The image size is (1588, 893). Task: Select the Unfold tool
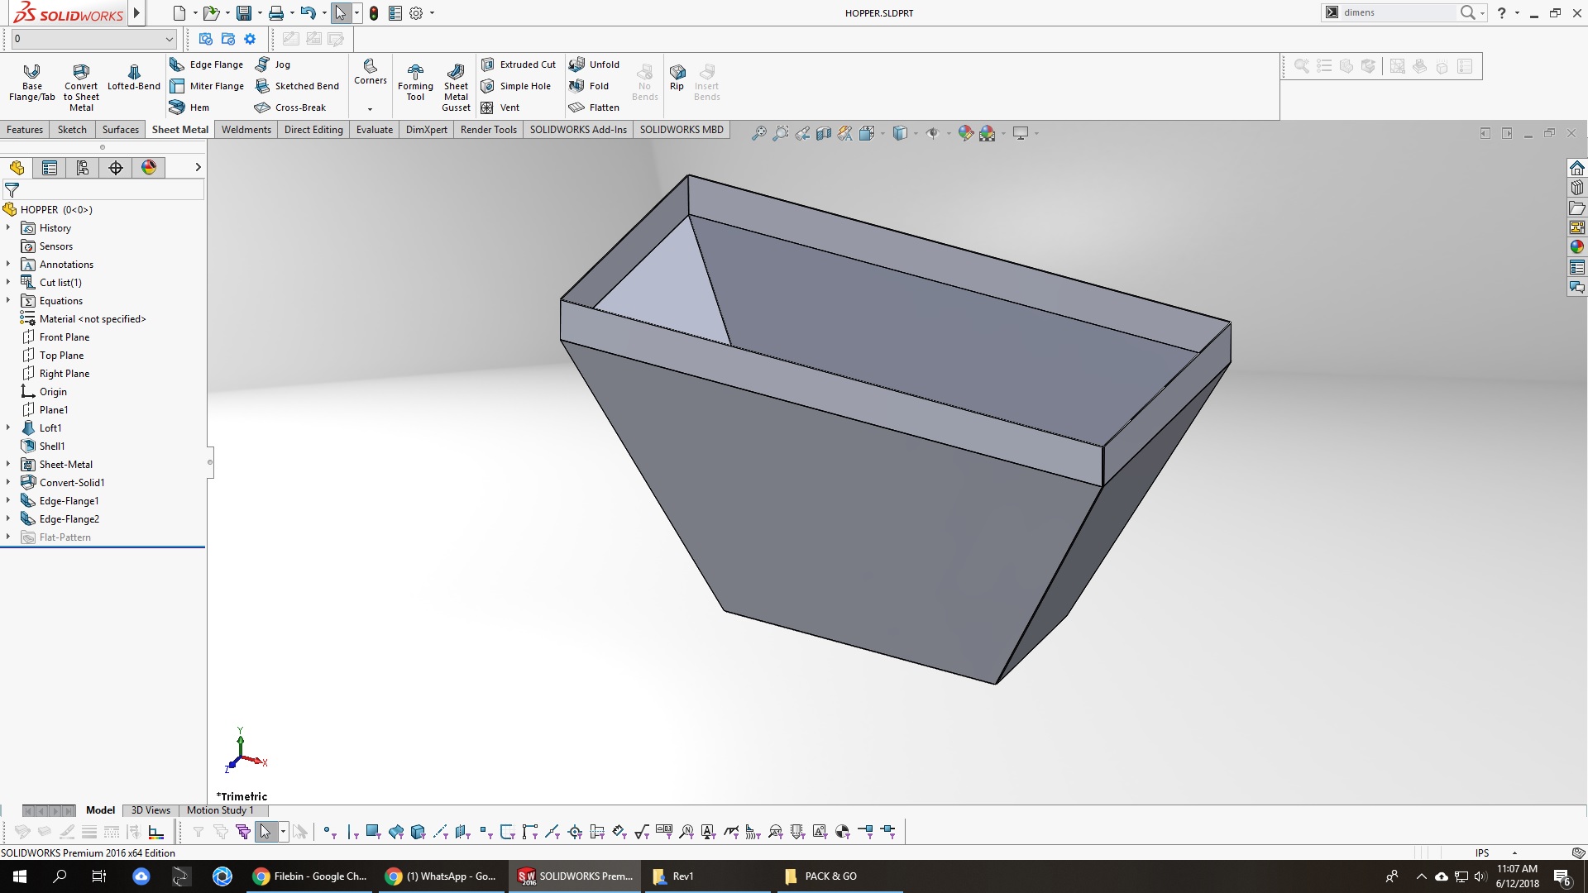(x=595, y=64)
